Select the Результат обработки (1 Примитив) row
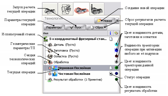 click(81, 80)
